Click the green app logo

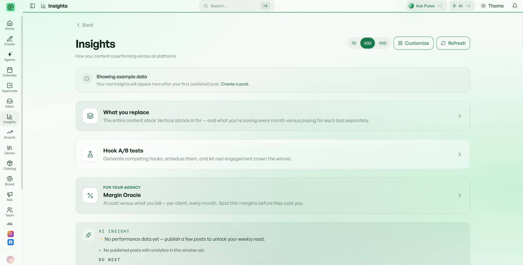[x=10, y=7]
